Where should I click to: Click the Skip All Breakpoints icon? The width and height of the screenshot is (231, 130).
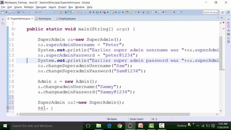point(23,12)
